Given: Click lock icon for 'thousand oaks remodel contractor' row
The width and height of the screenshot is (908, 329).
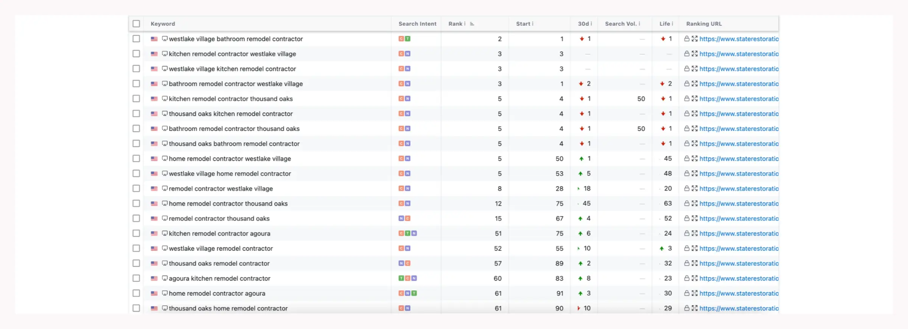Looking at the screenshot, I should 687,263.
